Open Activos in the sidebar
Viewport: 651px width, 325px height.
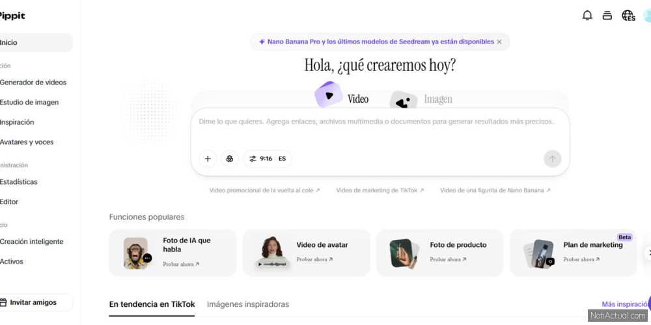pyautogui.click(x=12, y=261)
